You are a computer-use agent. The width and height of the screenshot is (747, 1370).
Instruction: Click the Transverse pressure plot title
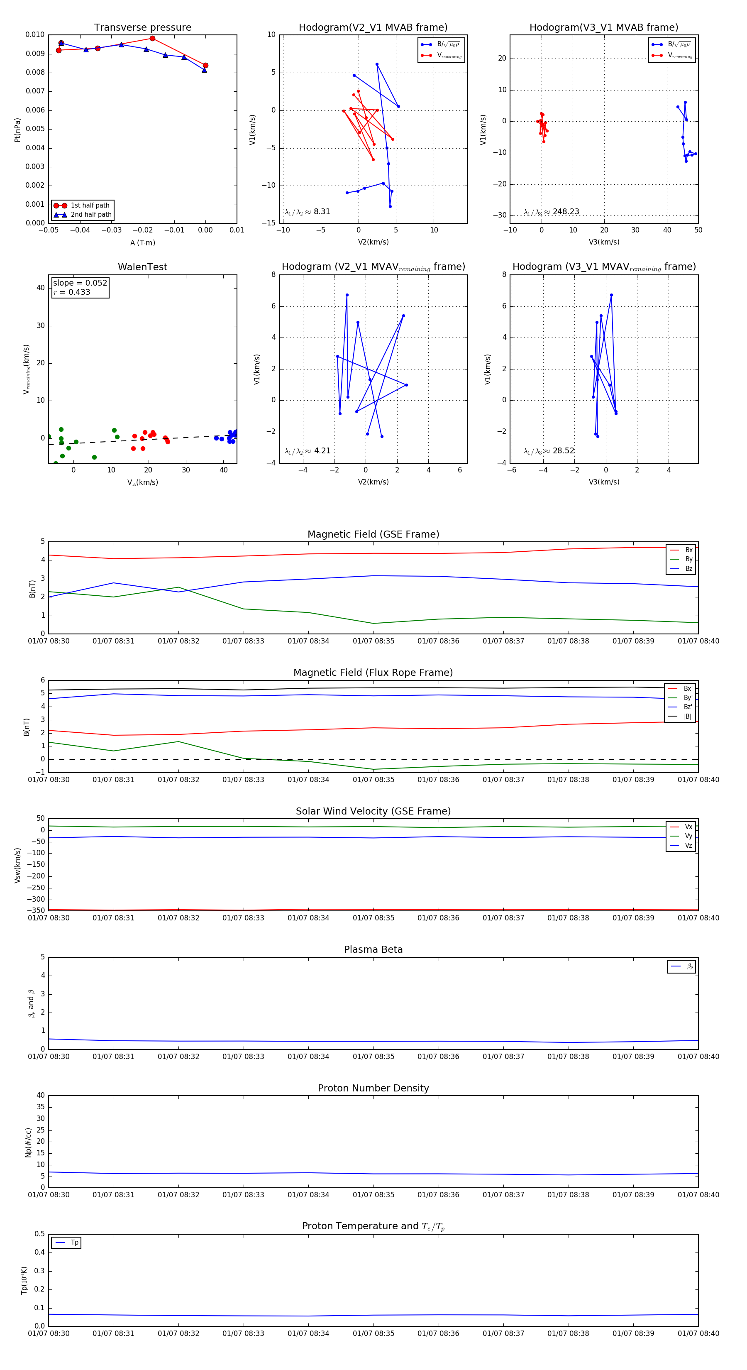142,28
